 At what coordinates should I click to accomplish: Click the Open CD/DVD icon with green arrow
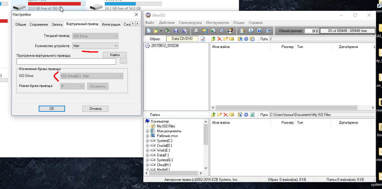(167, 31)
